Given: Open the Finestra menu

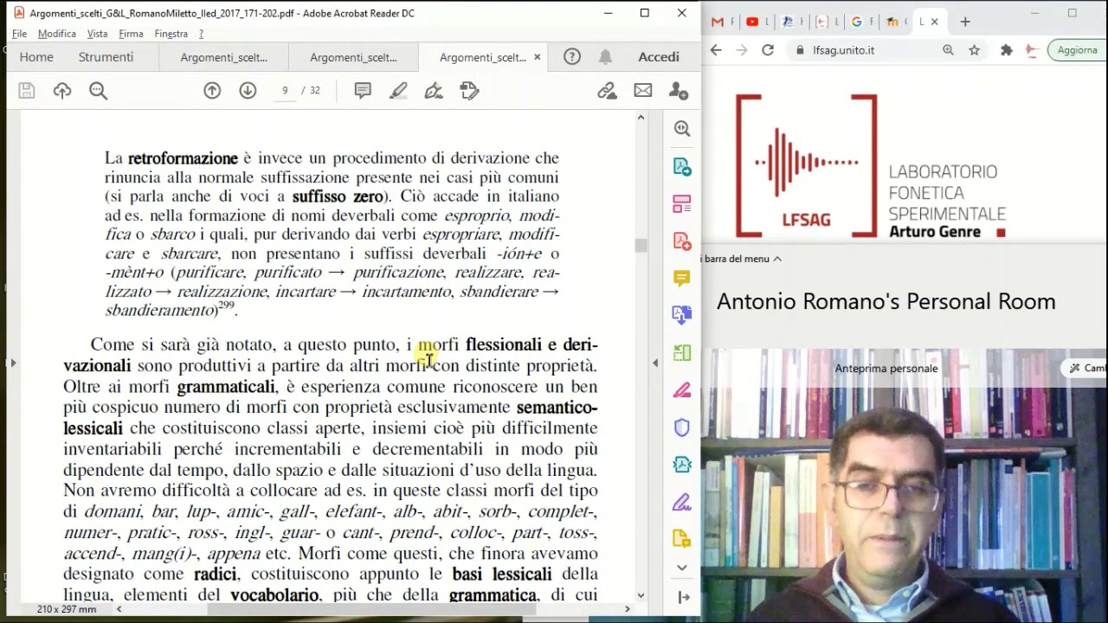Looking at the screenshot, I should tap(171, 34).
